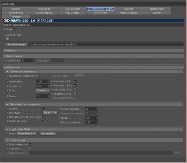Switch to the Environment tab

pyautogui.click(x=16, y=13)
